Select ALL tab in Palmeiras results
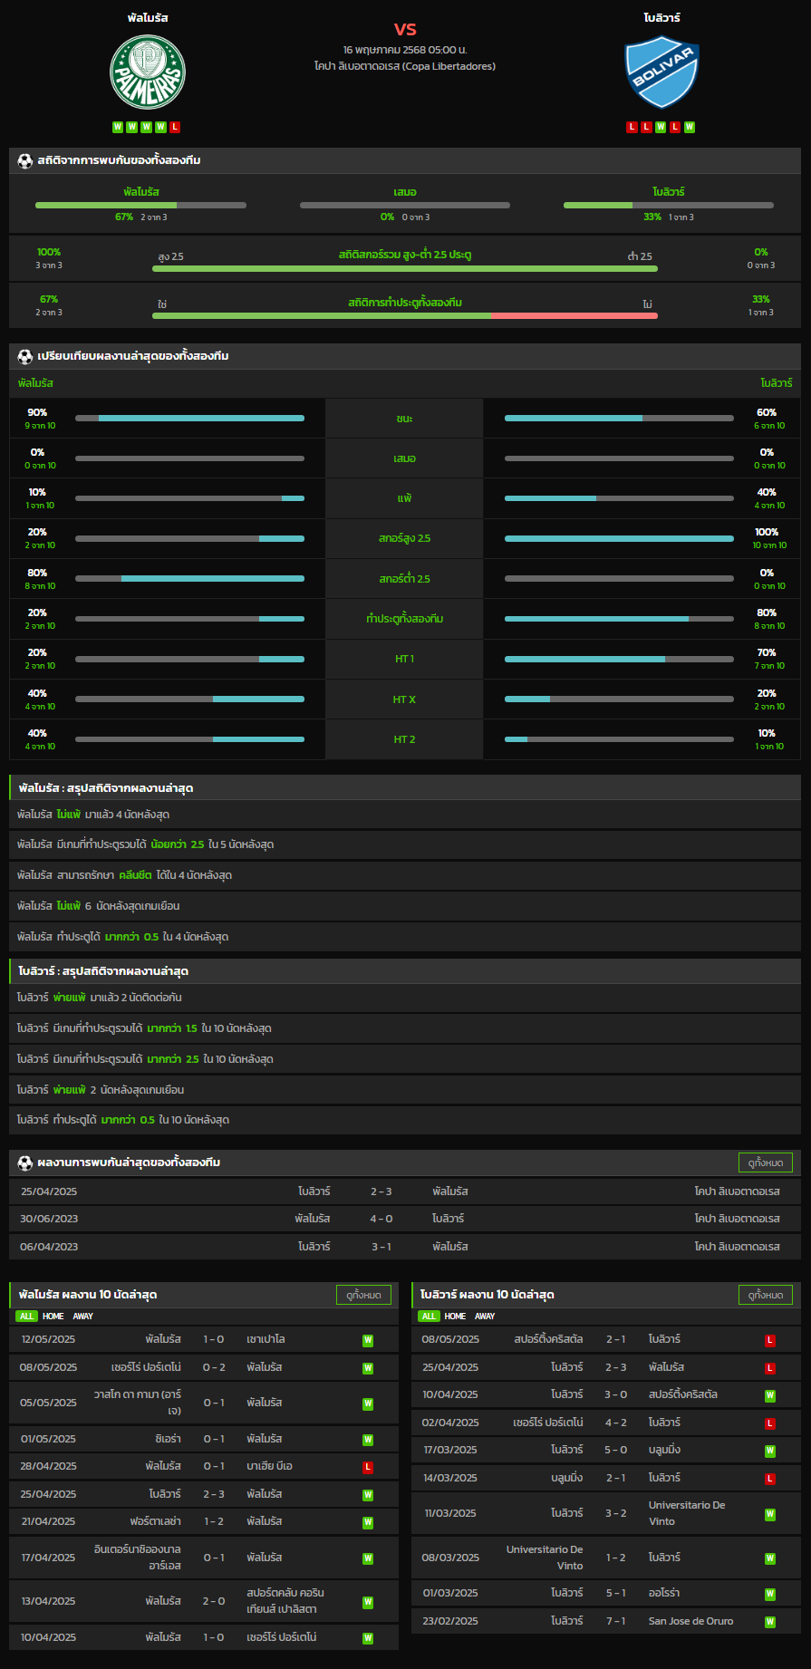Viewport: 811px width, 1669px height. coord(26,1317)
